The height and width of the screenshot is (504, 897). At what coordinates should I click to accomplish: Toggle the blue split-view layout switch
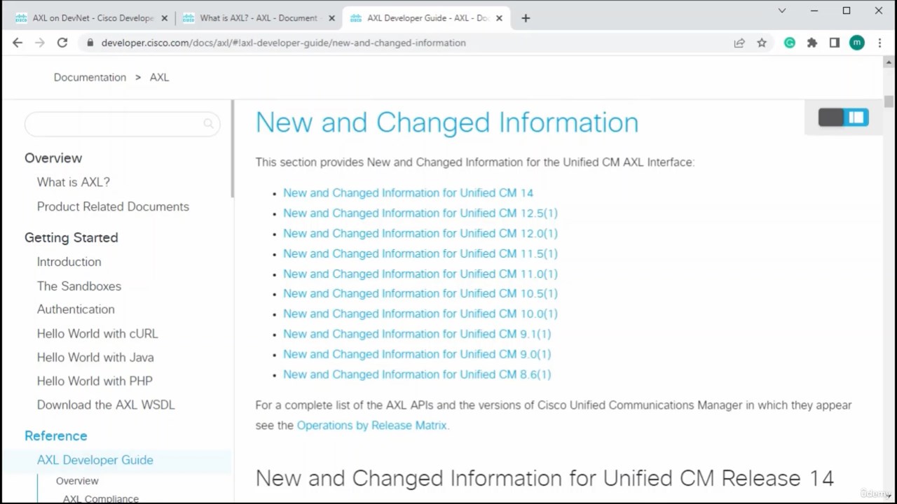[856, 118]
